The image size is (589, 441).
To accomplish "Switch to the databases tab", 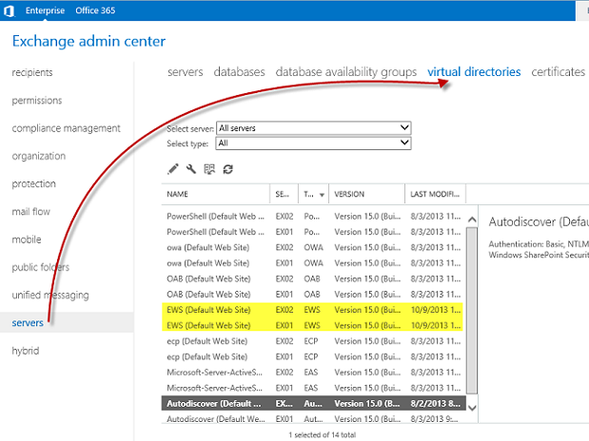I will (239, 71).
